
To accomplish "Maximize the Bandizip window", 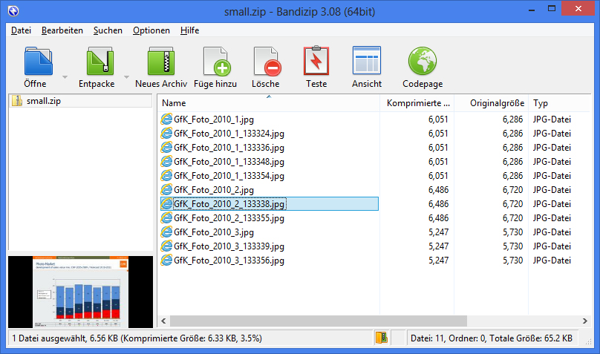I will (552, 8).
